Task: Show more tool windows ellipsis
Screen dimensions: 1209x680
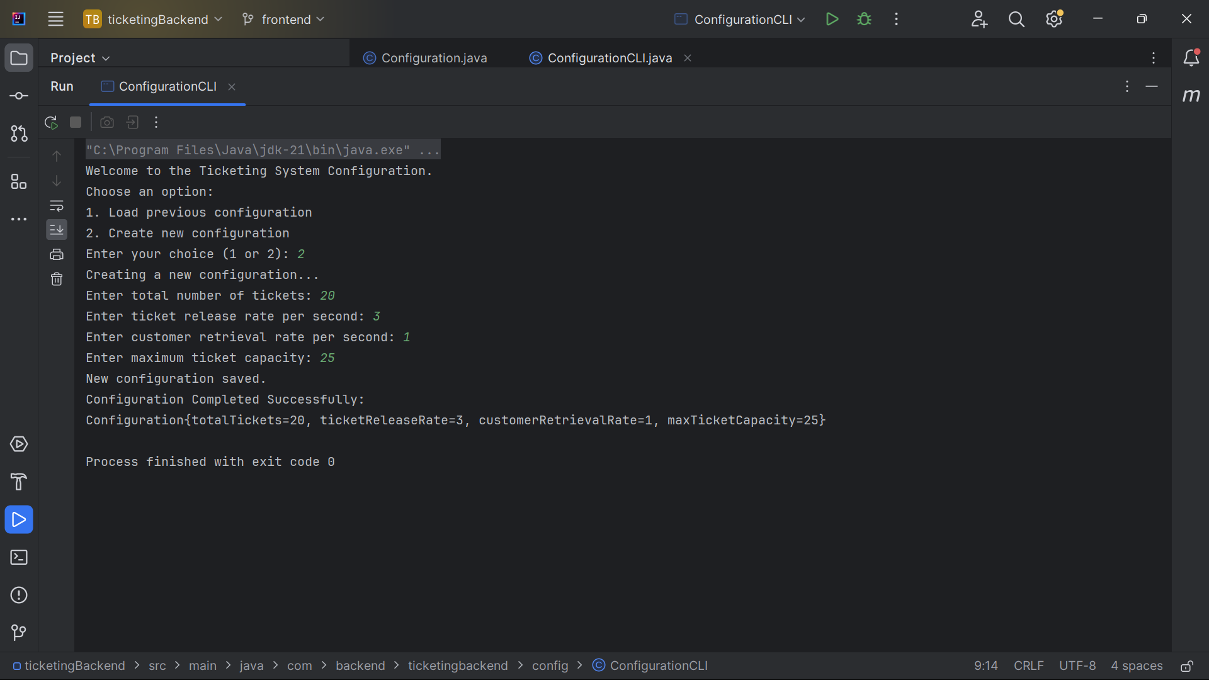Action: click(19, 219)
